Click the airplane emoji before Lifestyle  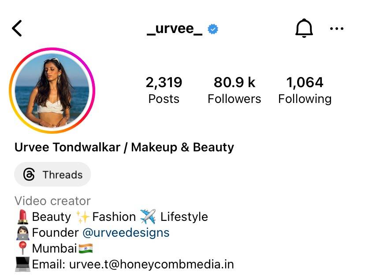pos(148,216)
